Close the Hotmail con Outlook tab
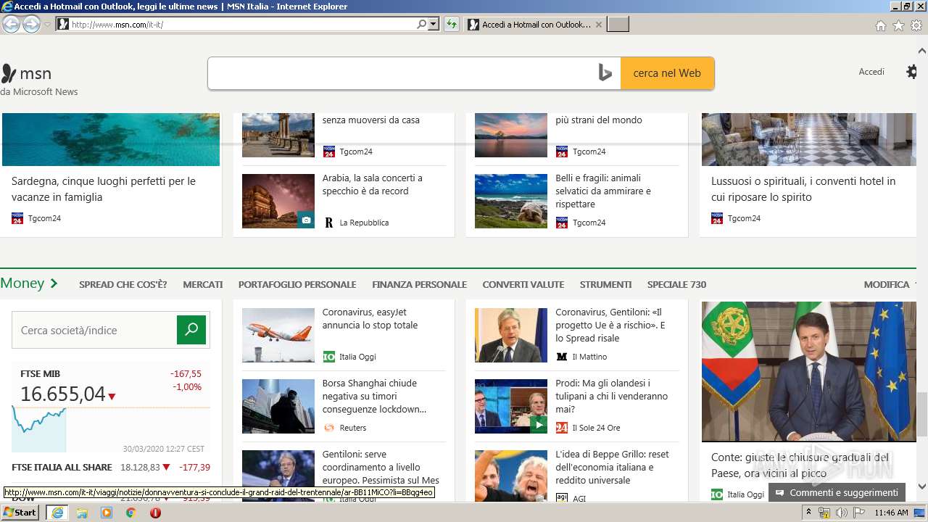The width and height of the screenshot is (928, 522). click(x=598, y=25)
